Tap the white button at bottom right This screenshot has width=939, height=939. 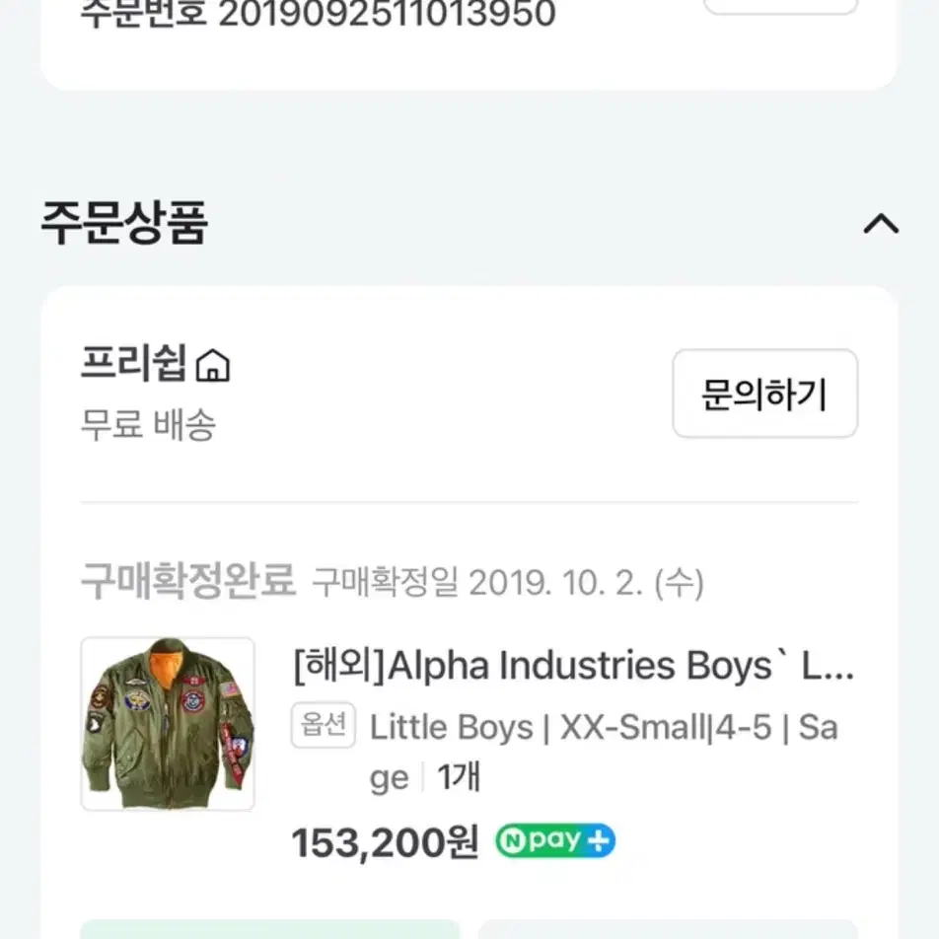668,929
